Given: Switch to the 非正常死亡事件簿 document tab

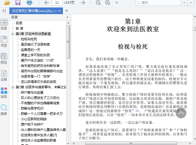Looking at the screenshot, I should coord(34,11).
